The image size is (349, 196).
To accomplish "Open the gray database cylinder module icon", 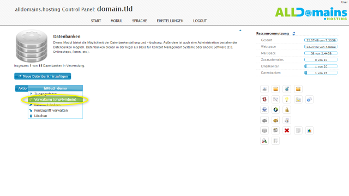I will tap(264, 131).
